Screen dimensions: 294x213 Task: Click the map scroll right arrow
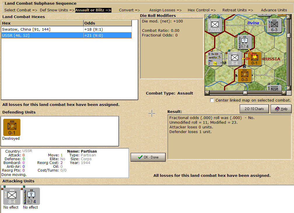[284, 93]
